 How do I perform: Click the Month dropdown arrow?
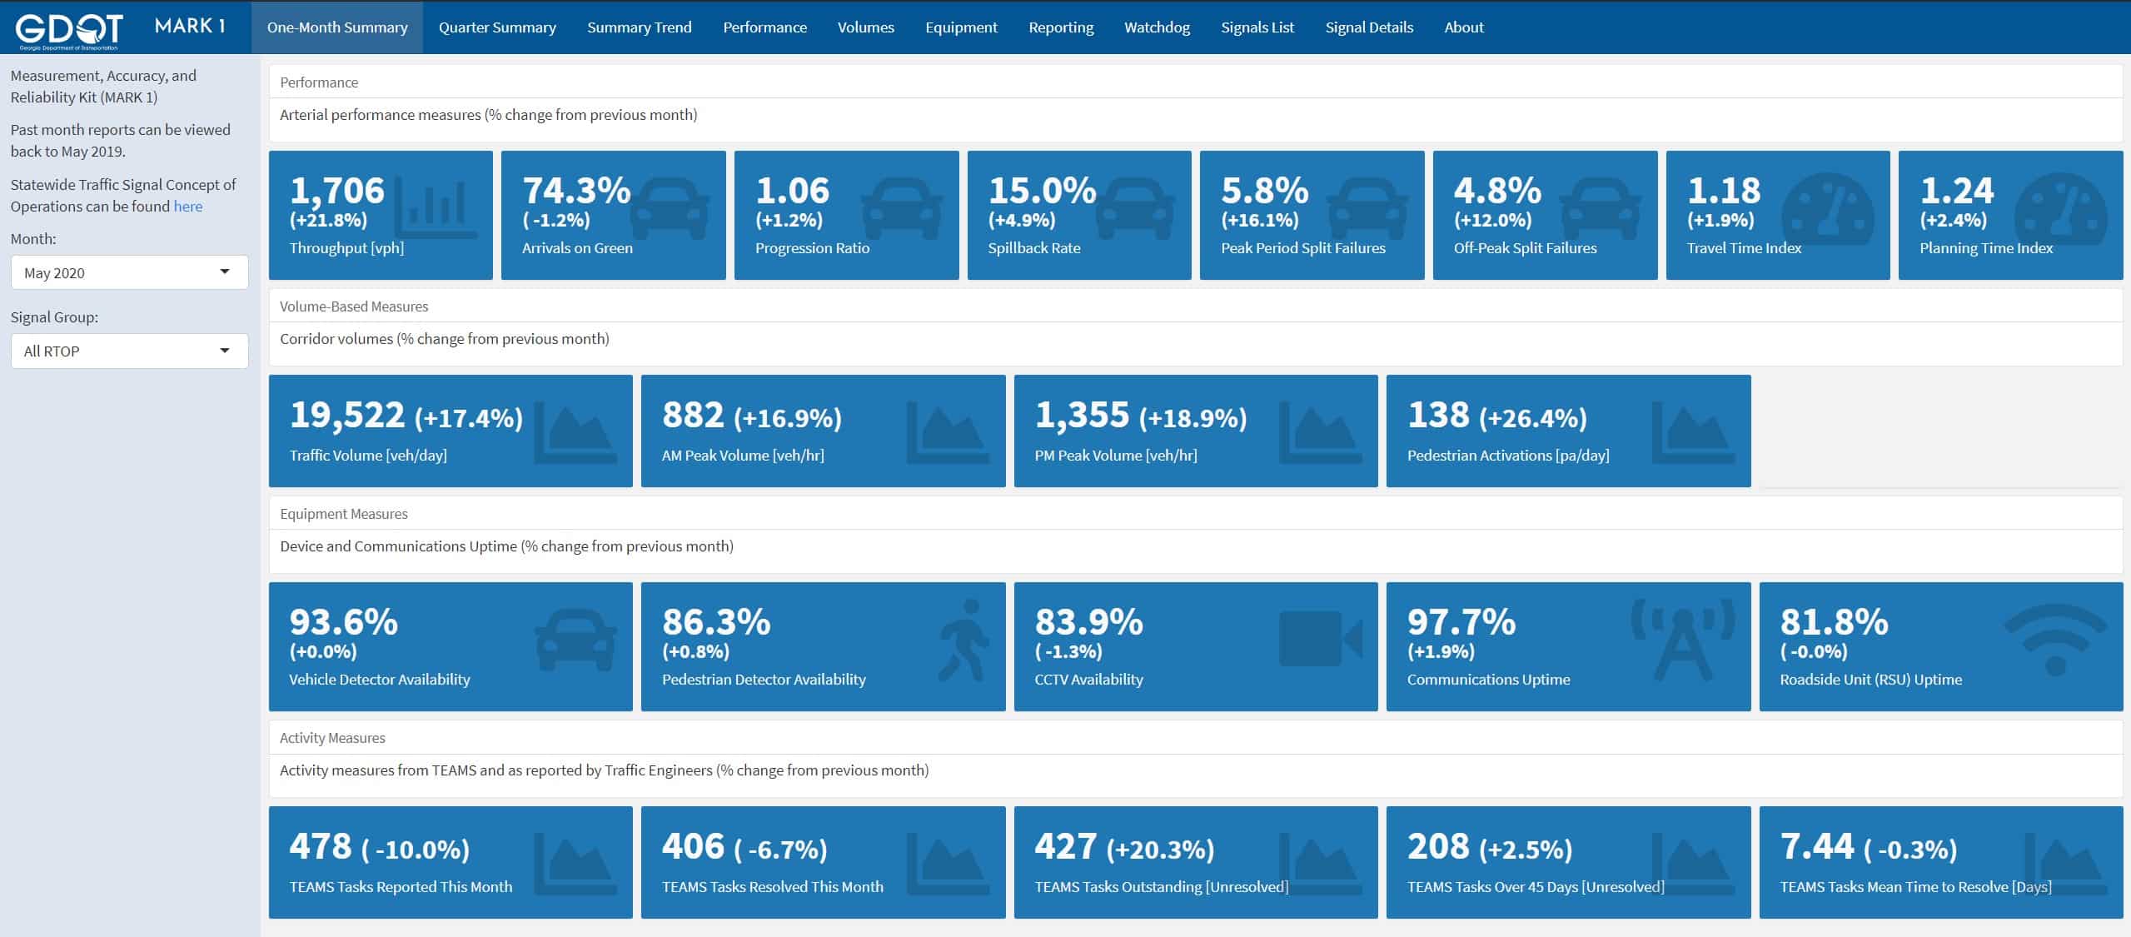[224, 272]
